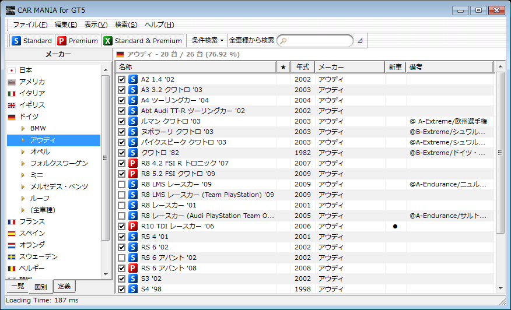The height and width of the screenshot is (310, 511).
Task: Open the 条件検索 dropdown
Action: [208, 40]
